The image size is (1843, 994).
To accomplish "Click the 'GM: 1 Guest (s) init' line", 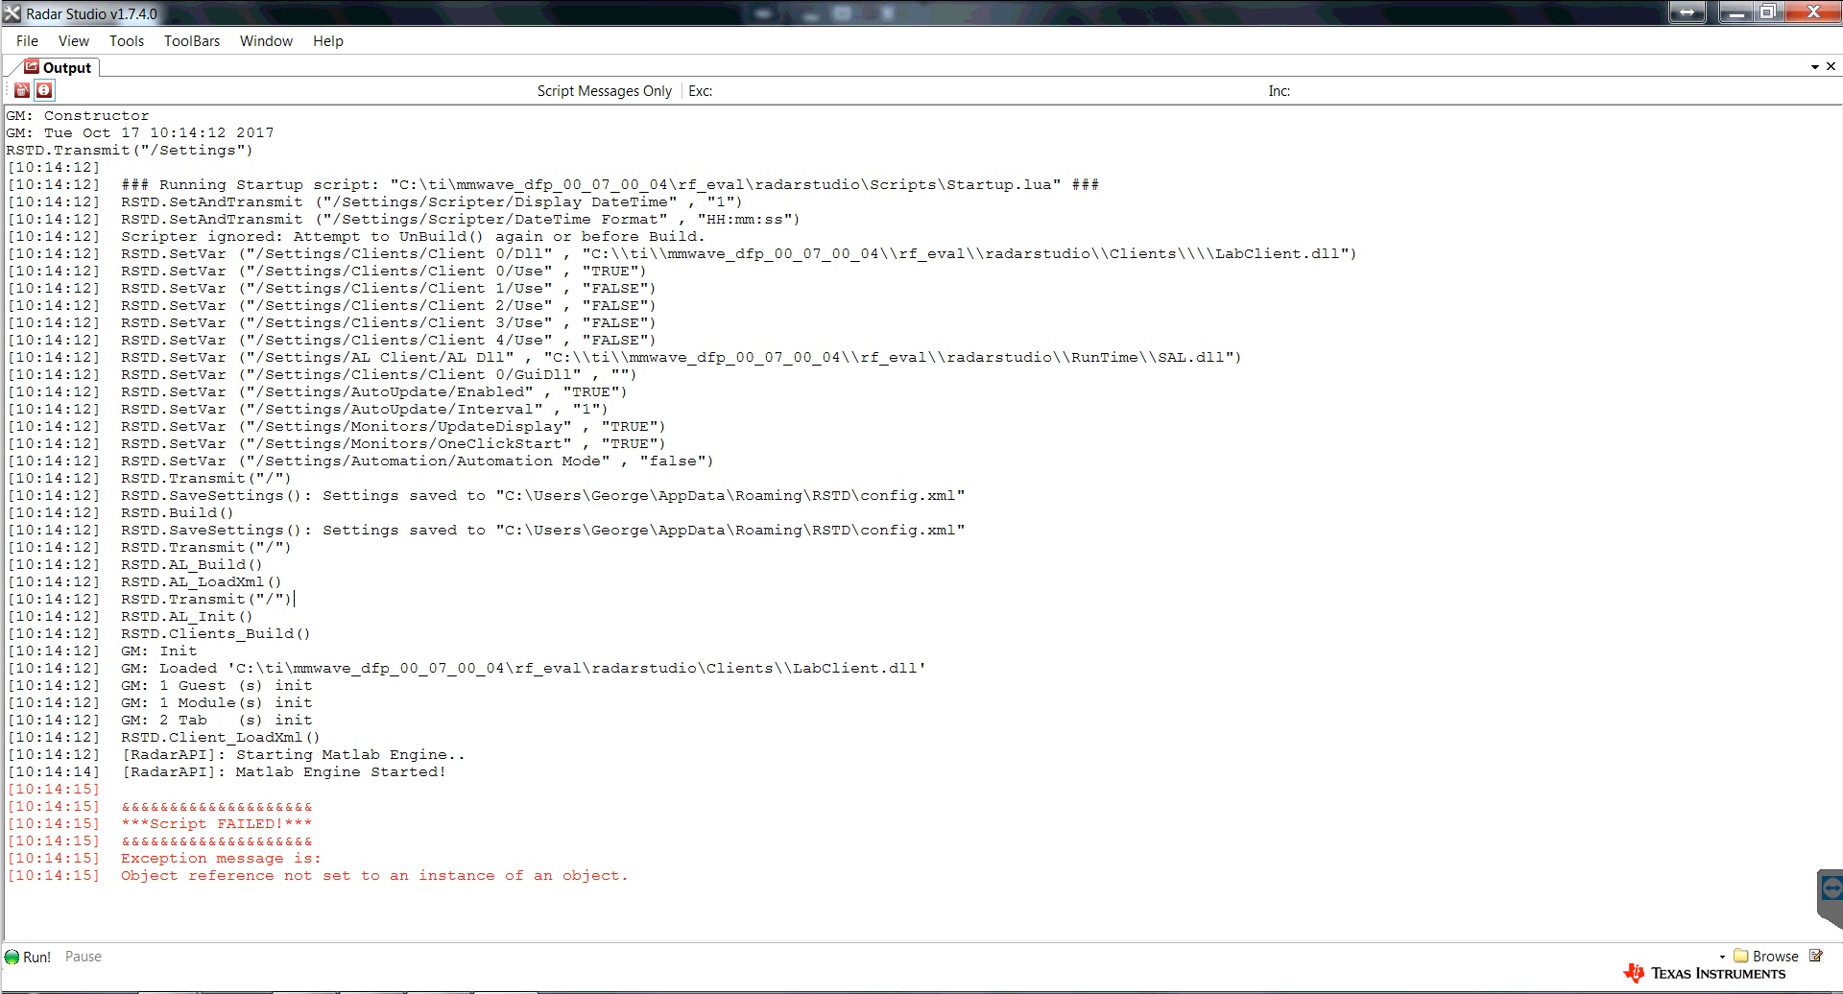I will point(217,685).
